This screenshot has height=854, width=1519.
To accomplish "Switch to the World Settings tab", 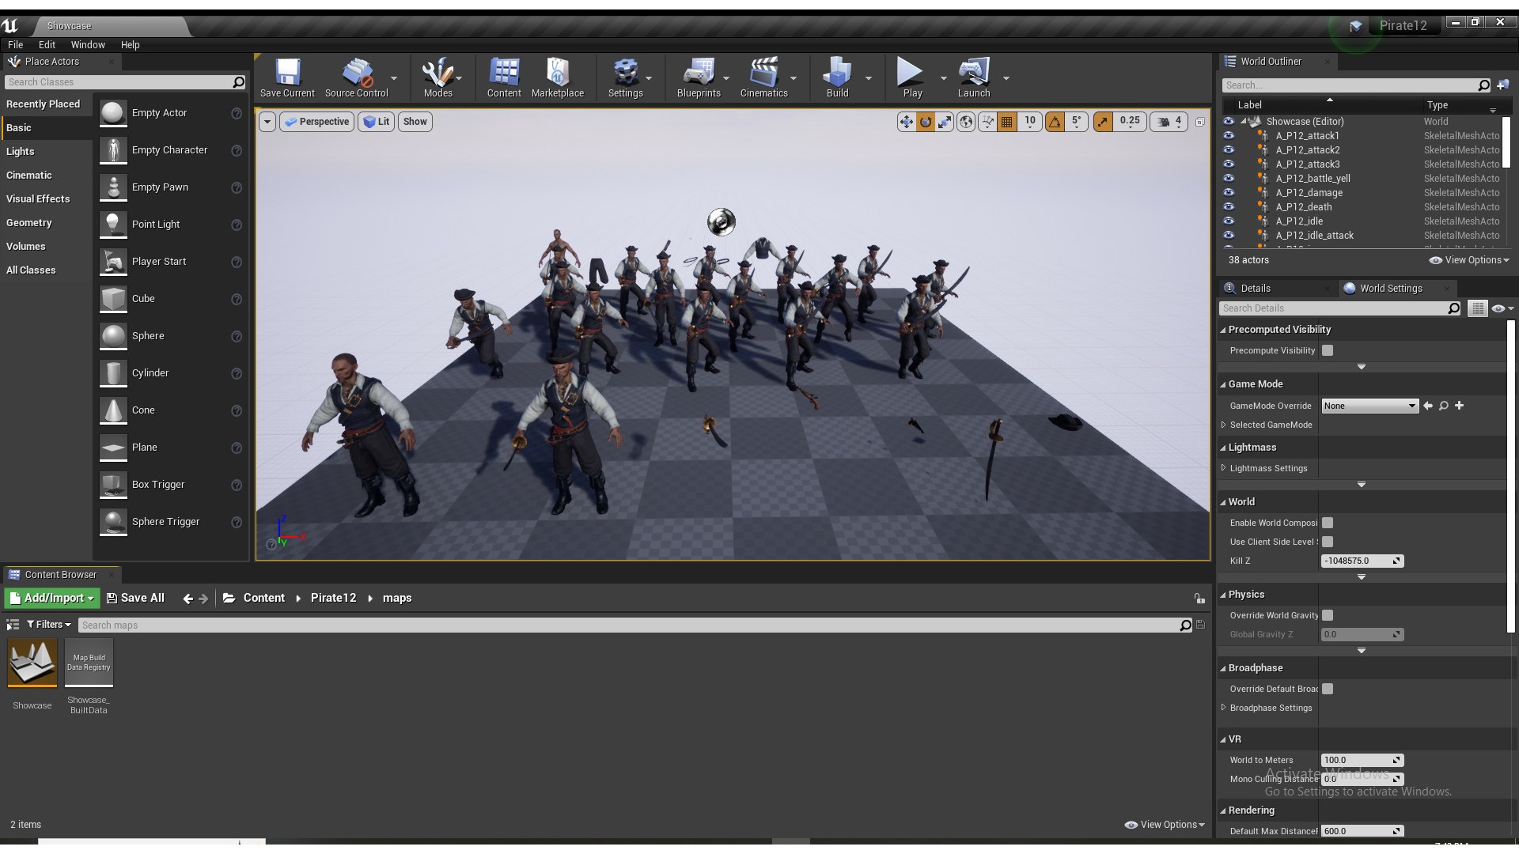I will [1390, 289].
